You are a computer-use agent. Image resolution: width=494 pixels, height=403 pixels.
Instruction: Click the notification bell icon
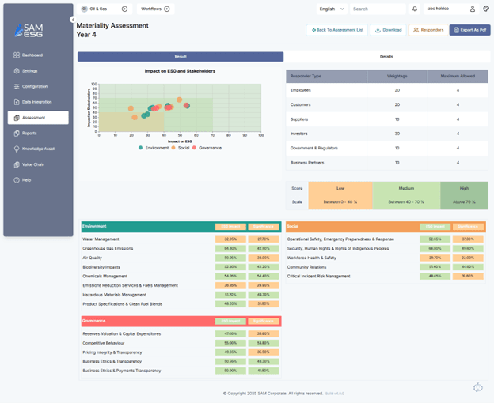[x=415, y=9]
